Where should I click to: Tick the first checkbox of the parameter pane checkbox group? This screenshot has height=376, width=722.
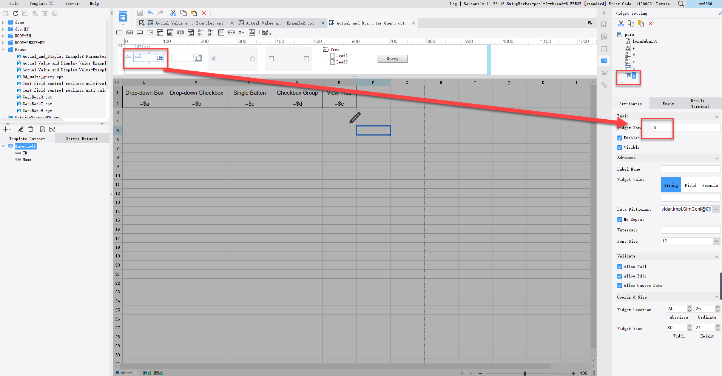click(271, 59)
